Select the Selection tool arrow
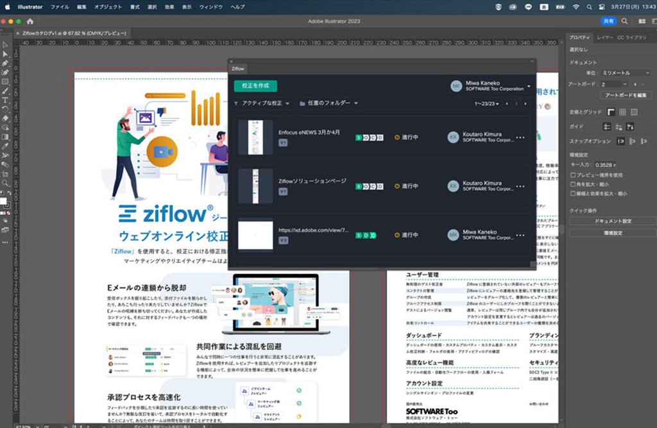The width and height of the screenshot is (657, 428). tap(5, 45)
